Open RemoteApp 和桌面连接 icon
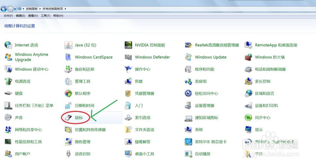 point(248,45)
